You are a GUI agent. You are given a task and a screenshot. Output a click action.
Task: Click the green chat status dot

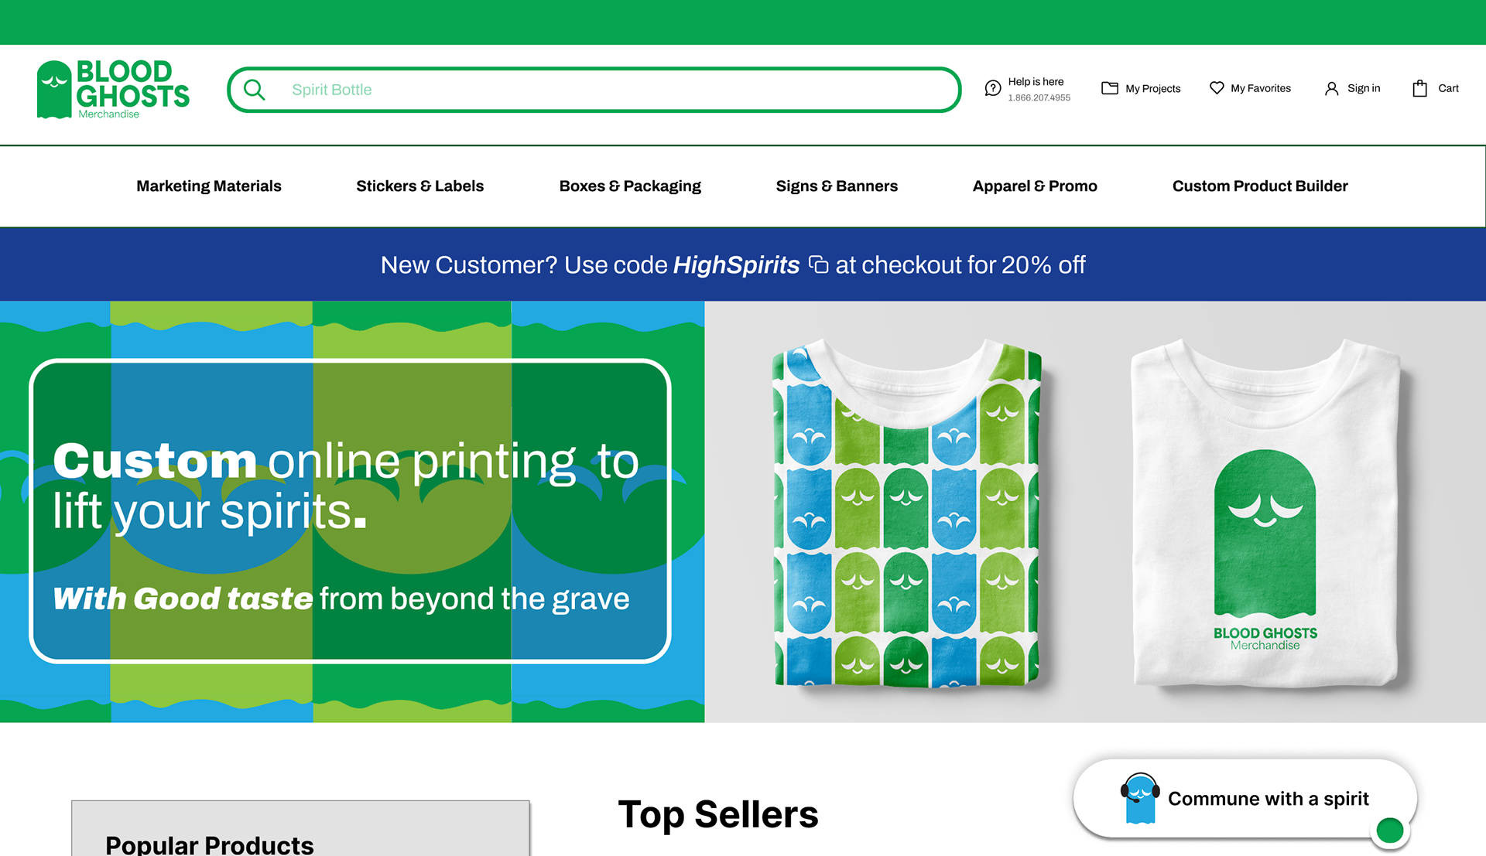point(1389,830)
